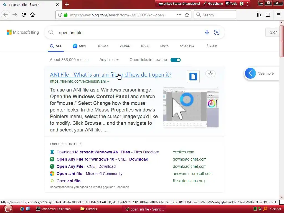Click the exefiles.com source text
The width and height of the screenshot is (284, 213).
coord(183,152)
